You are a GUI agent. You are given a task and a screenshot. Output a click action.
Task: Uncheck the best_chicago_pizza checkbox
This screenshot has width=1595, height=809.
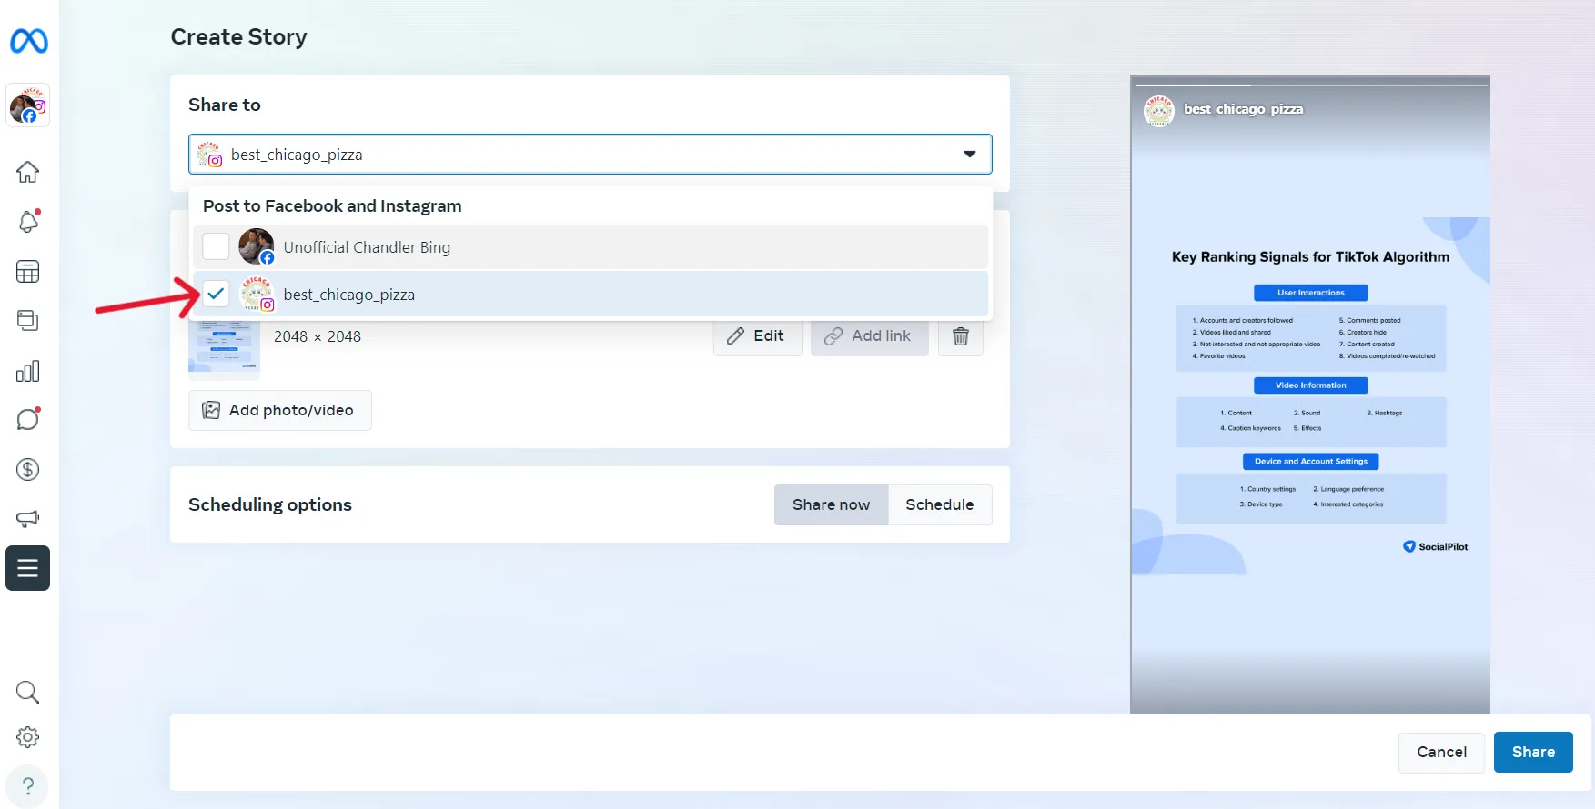[x=216, y=294]
